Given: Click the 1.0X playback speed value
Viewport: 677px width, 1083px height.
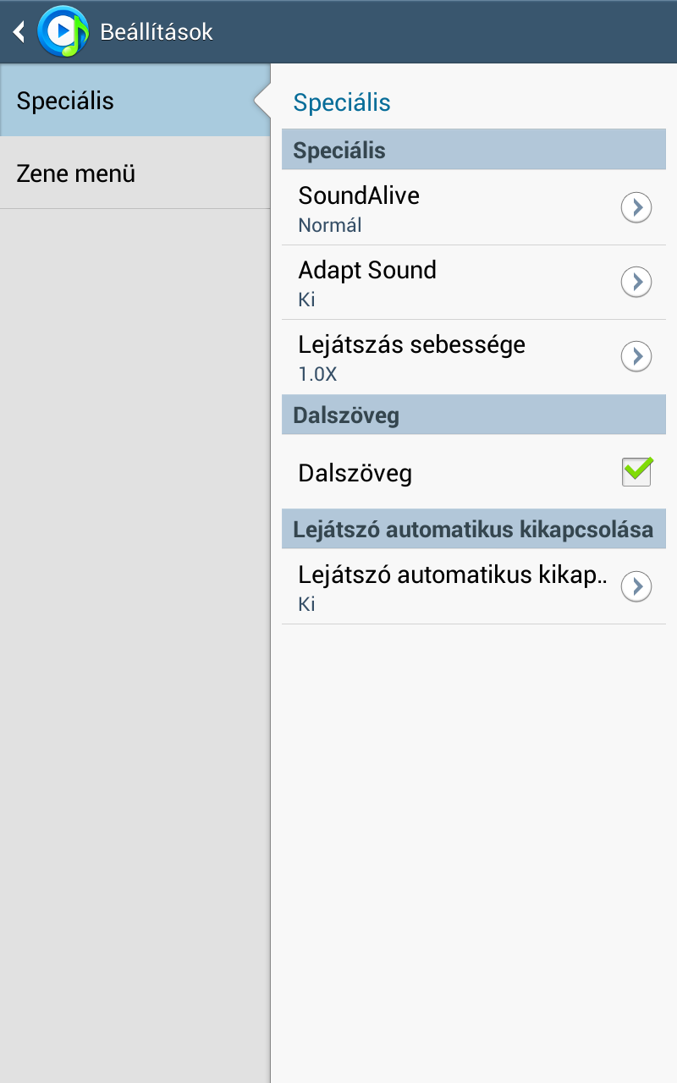Looking at the screenshot, I should (x=318, y=374).
